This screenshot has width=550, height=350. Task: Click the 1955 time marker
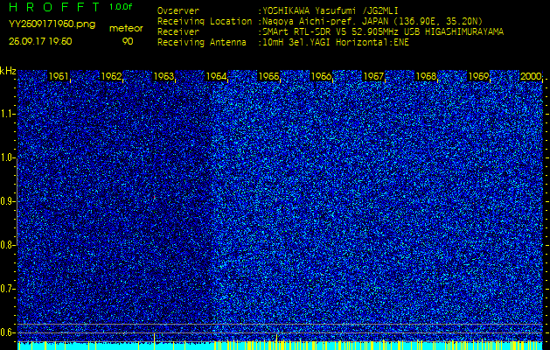268,76
